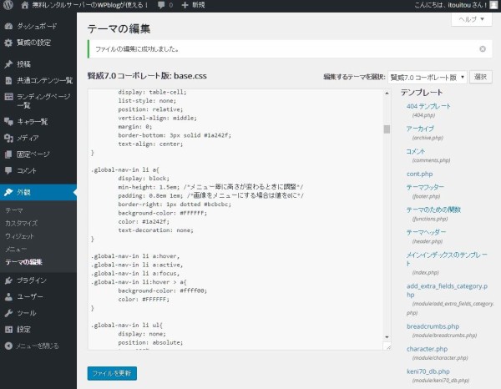Open the 新規 admin bar menu
Viewport: 501px width, 389px height.
tap(194, 5)
